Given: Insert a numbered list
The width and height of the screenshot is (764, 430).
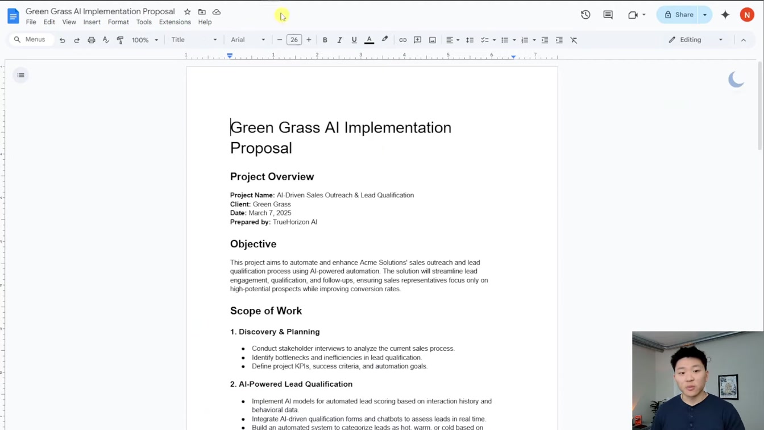Looking at the screenshot, I should [x=524, y=40].
